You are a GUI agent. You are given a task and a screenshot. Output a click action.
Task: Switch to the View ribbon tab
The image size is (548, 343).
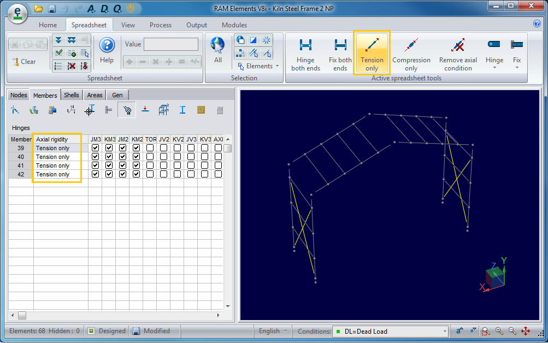128,25
